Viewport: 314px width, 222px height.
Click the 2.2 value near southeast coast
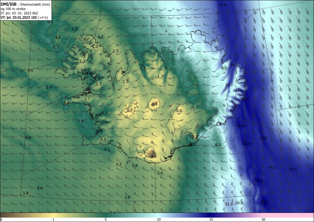195,137
